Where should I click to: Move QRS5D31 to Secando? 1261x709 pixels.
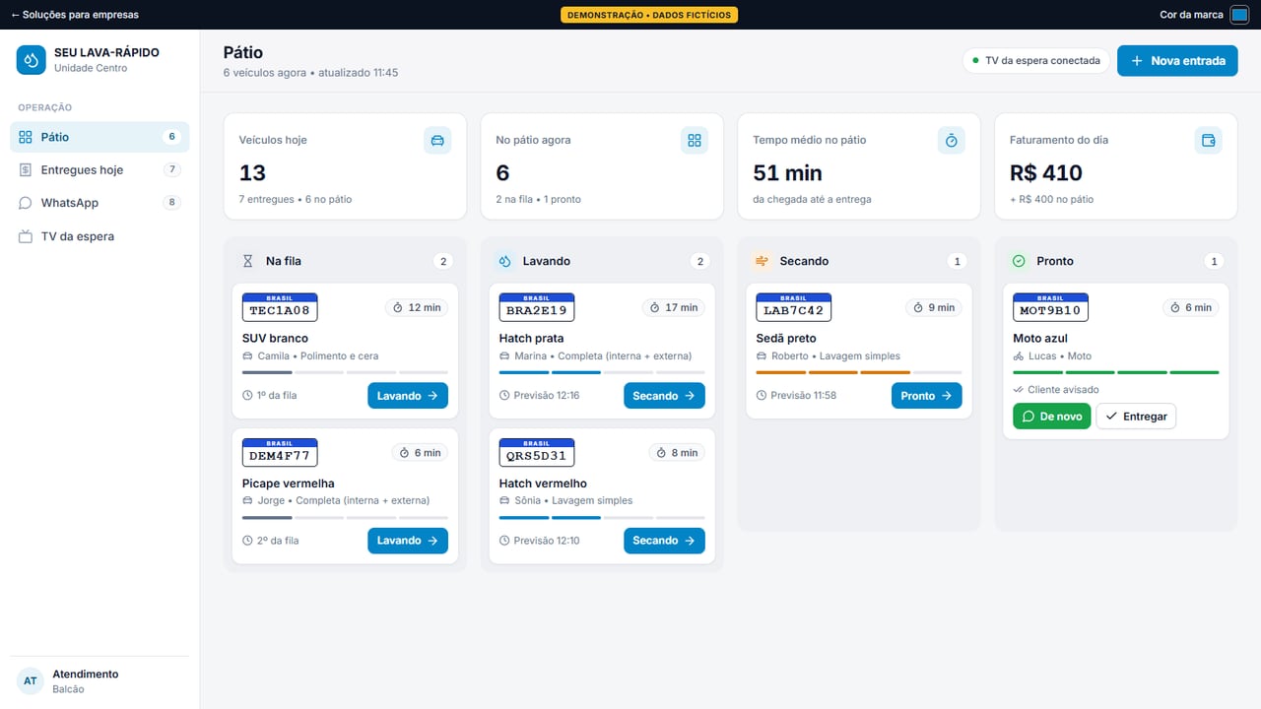click(x=664, y=541)
